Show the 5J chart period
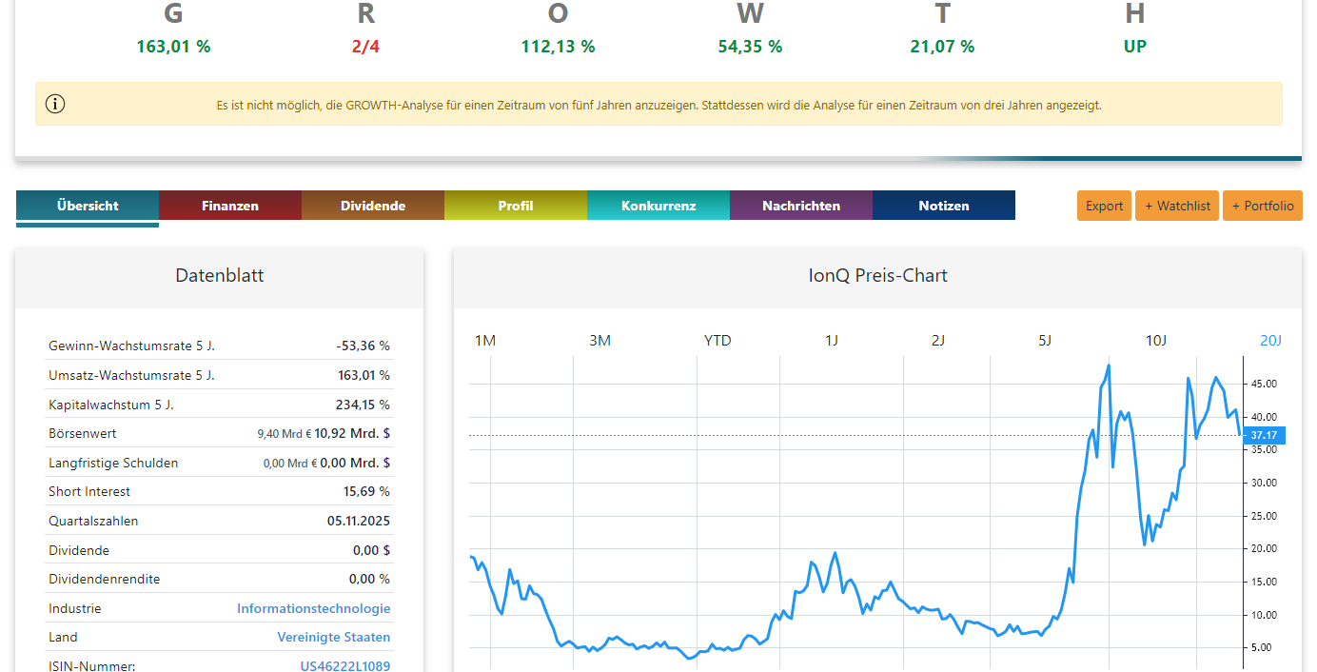The image size is (1317, 672). coord(1045,340)
